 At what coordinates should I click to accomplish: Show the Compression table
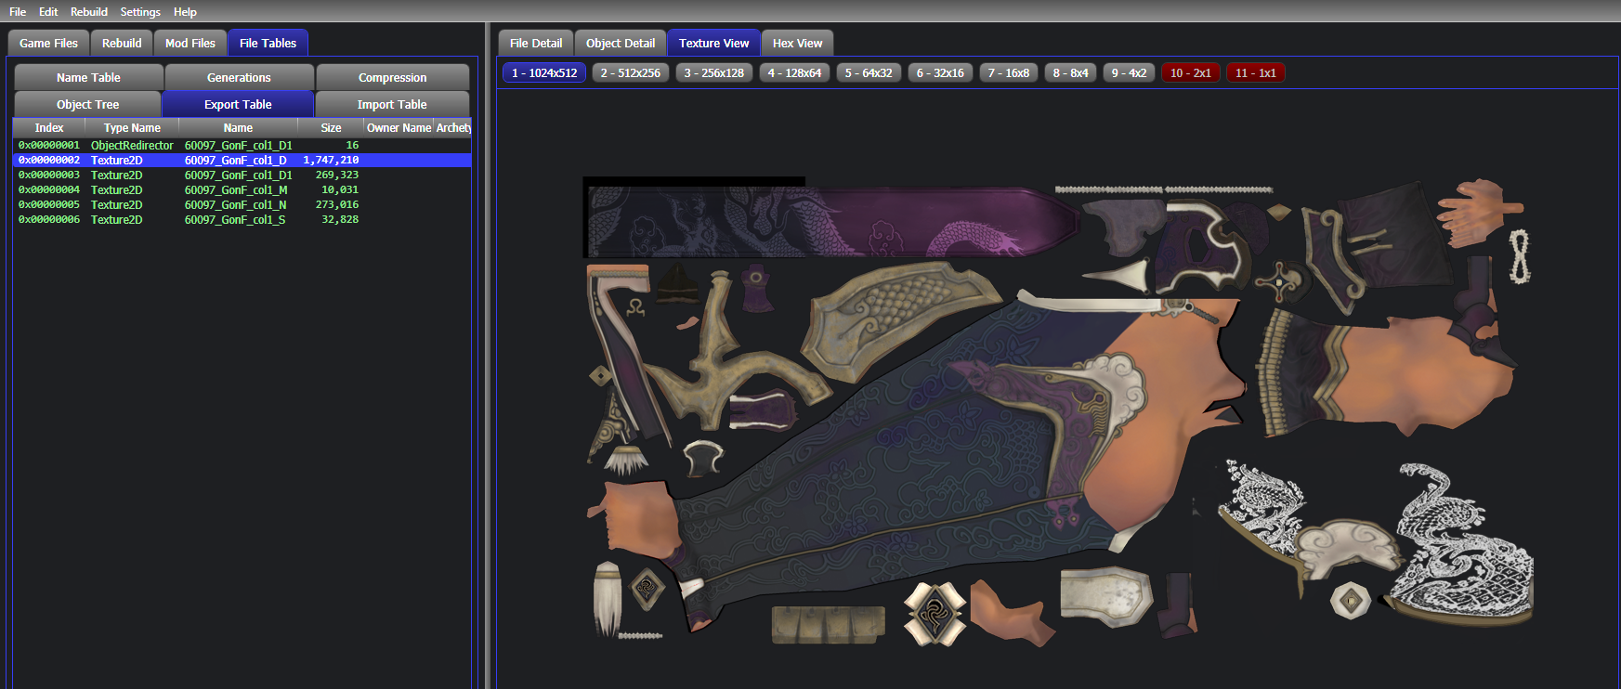[x=392, y=77]
